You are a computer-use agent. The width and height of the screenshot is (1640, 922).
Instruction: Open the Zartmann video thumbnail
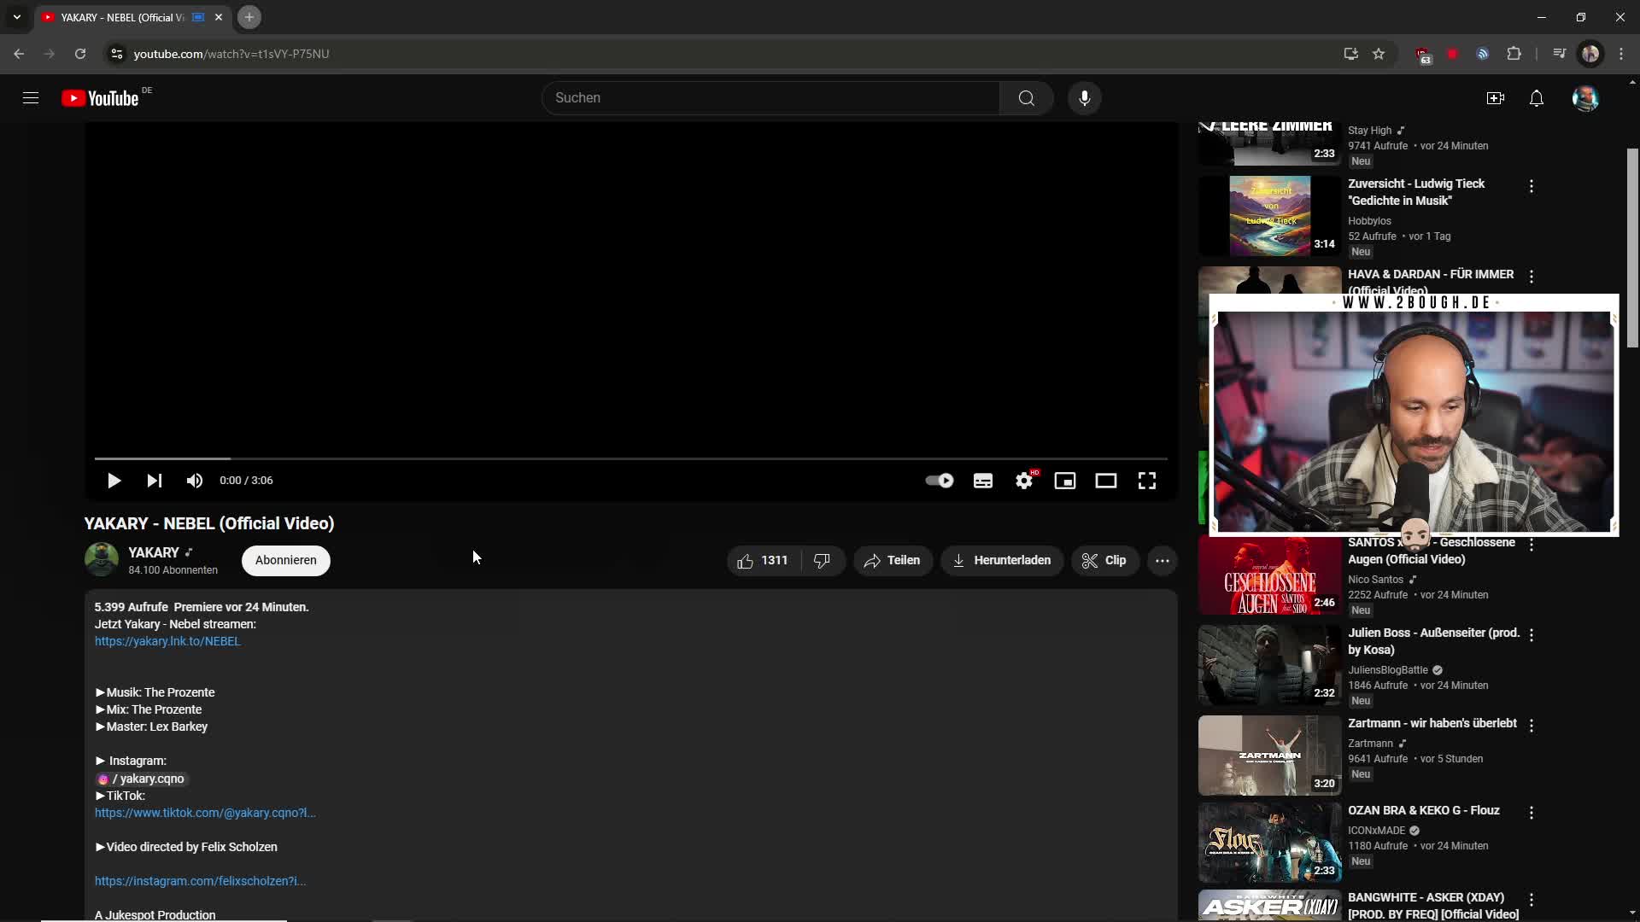[x=1269, y=756]
